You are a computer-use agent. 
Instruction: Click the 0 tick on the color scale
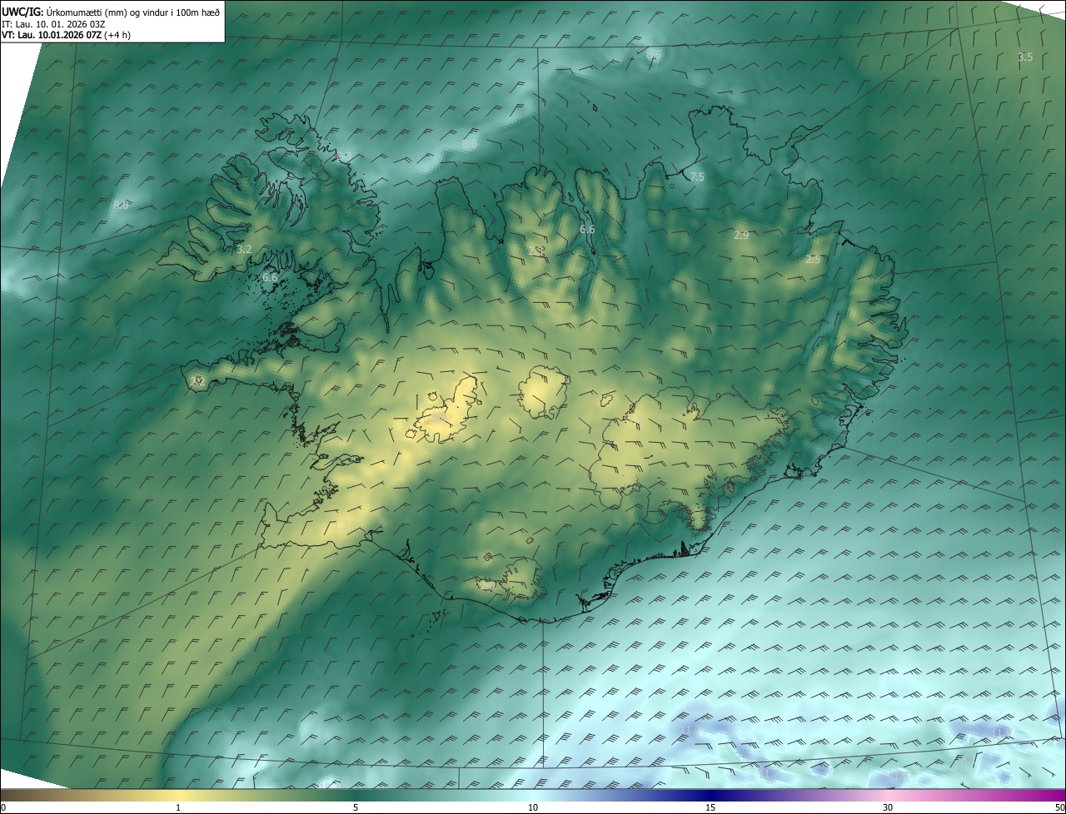tap(3, 807)
